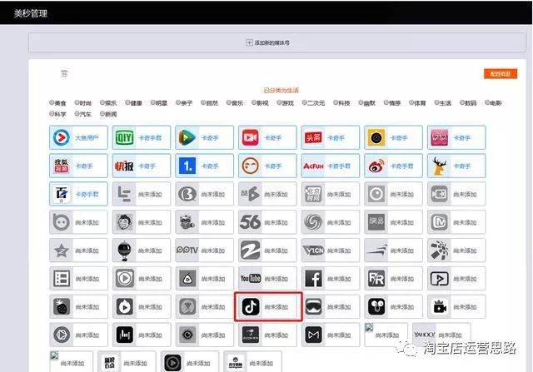Image resolution: width=533 pixels, height=372 pixels.
Task: Select the 时尚 category radio button
Action: point(77,102)
